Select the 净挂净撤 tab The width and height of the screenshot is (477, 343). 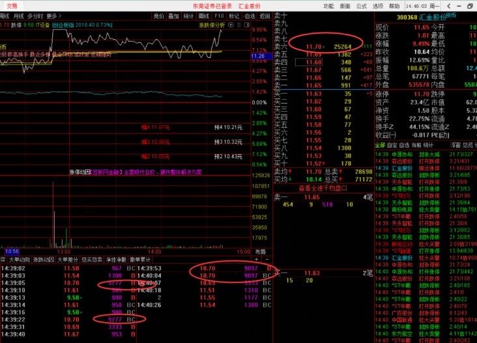116,260
